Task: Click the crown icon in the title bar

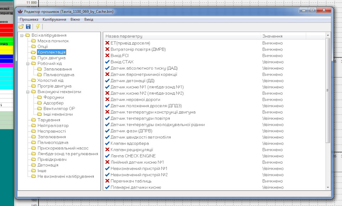Action: (20, 11)
